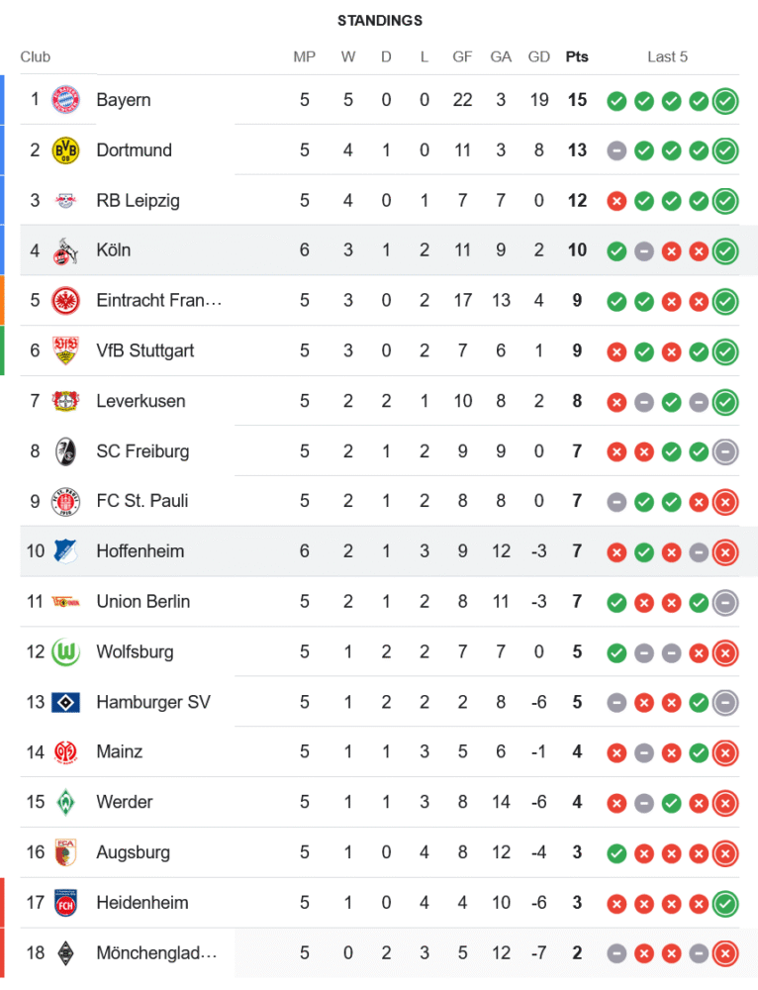Click the VfB Stuttgart crest icon
This screenshot has height=990, width=758.
point(66,350)
